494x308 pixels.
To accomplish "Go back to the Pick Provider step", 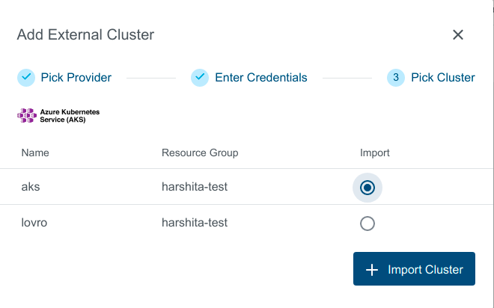I will click(x=76, y=77).
